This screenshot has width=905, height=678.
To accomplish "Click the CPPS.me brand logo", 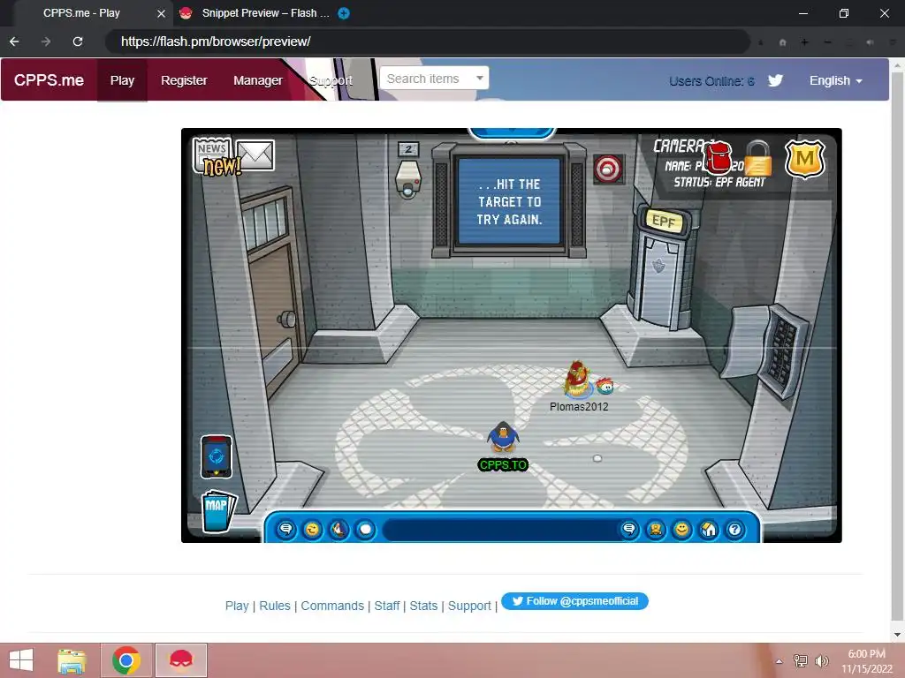I will pos(49,80).
